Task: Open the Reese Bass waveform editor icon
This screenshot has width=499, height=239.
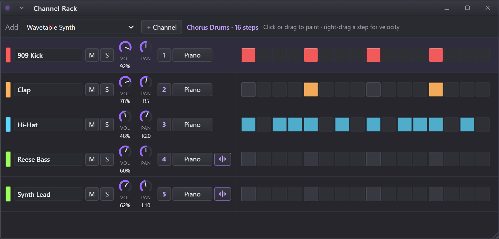Action: (222, 159)
